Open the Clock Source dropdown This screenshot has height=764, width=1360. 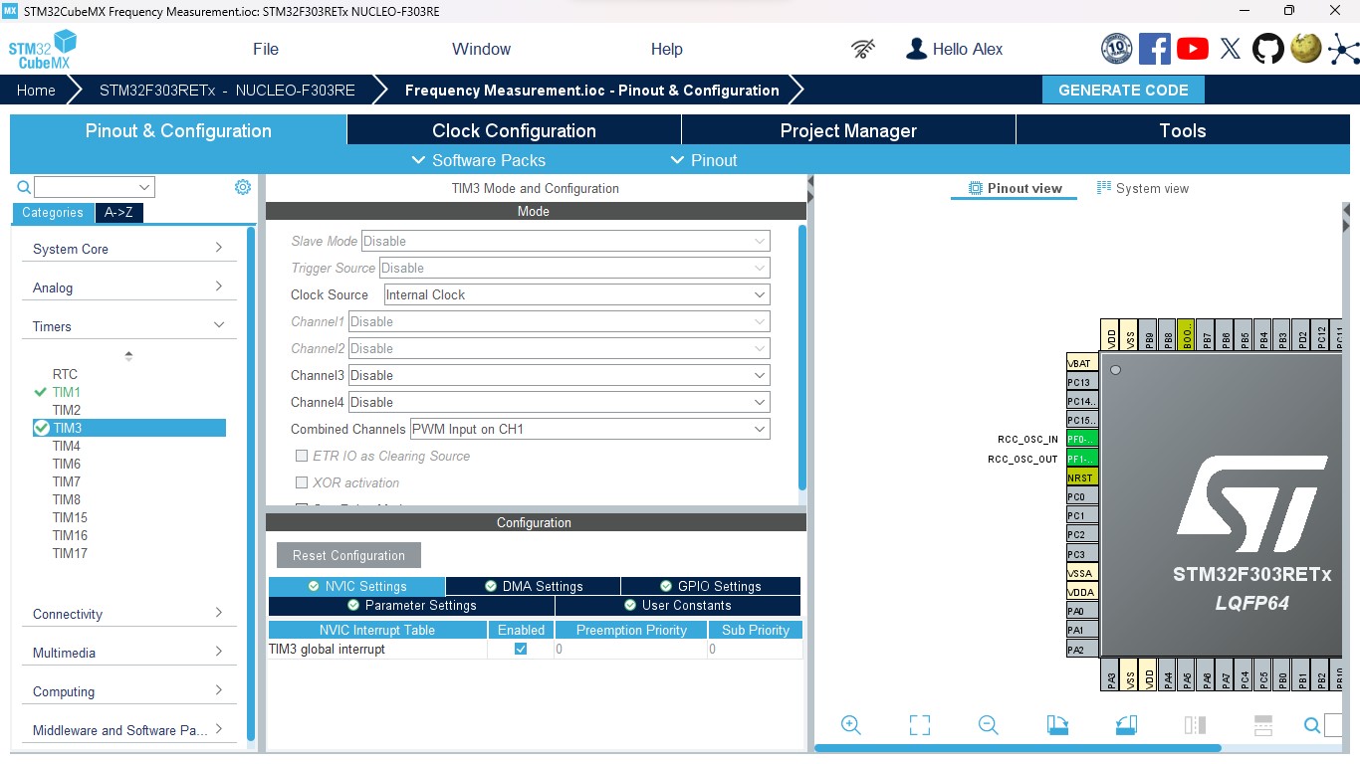[x=576, y=294]
